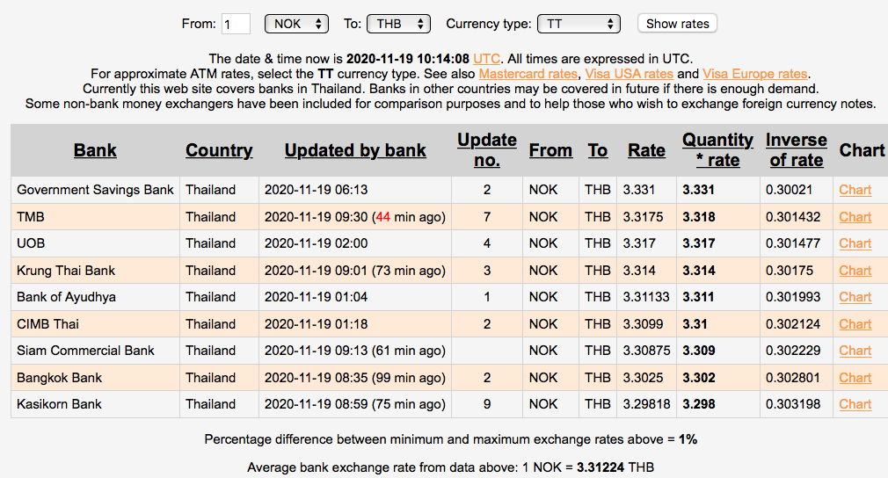Show the Chart for Kasikorn Bank
The height and width of the screenshot is (478, 888).
pyautogui.click(x=855, y=404)
